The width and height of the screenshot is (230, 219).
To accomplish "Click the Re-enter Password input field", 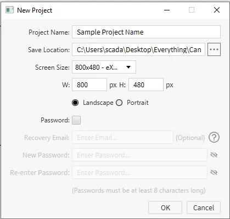I will tap(139, 172).
